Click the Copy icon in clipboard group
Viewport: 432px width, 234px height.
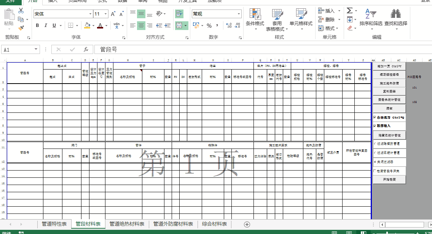tap(21, 19)
